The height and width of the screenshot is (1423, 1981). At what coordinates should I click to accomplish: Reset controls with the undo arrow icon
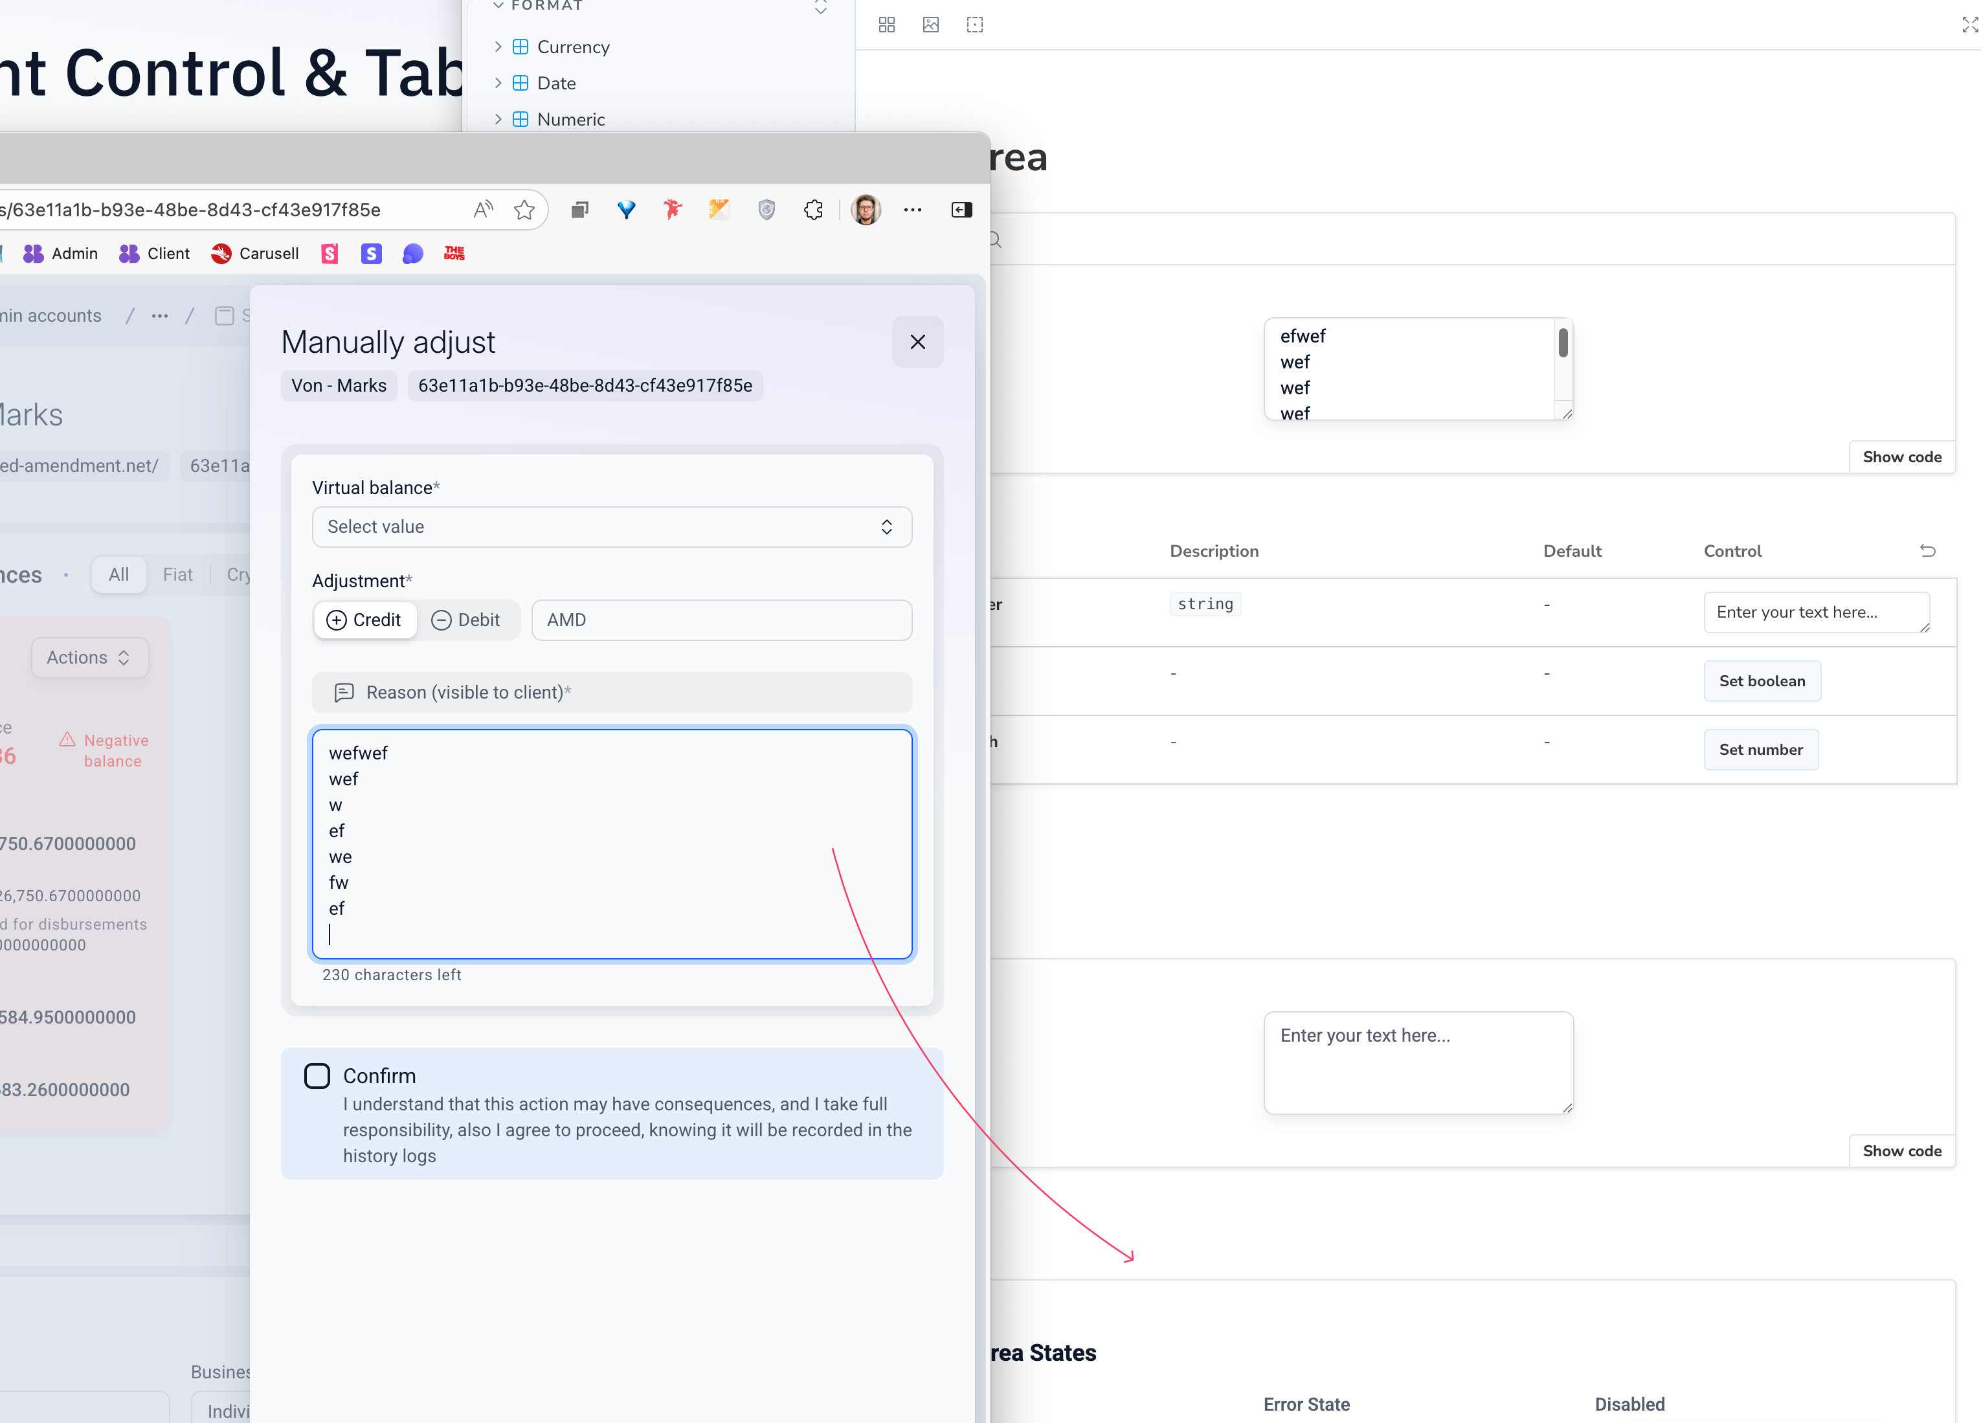1928,550
